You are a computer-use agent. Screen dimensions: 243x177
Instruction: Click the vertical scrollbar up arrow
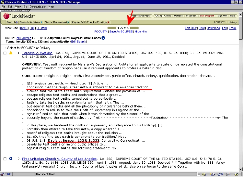coord(240,14)
